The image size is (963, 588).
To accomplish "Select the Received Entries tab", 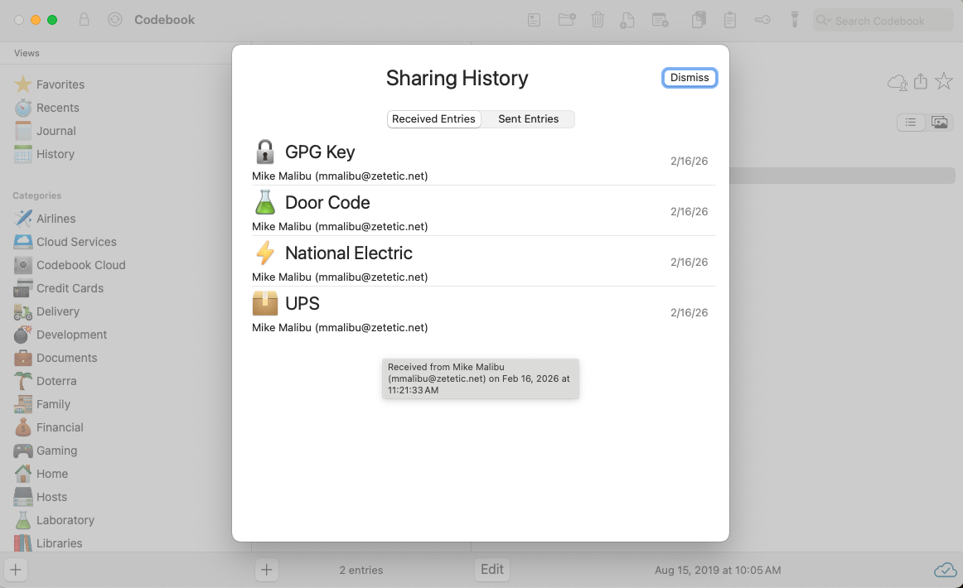I will (433, 118).
